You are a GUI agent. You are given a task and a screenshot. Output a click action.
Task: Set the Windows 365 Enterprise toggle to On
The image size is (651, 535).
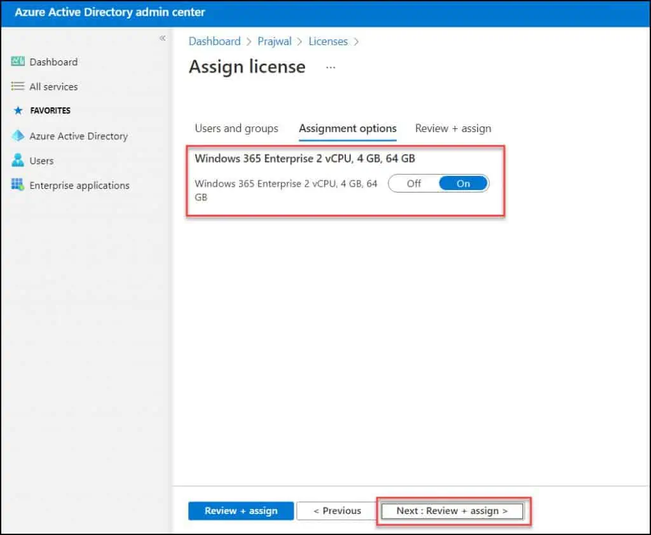(x=463, y=184)
